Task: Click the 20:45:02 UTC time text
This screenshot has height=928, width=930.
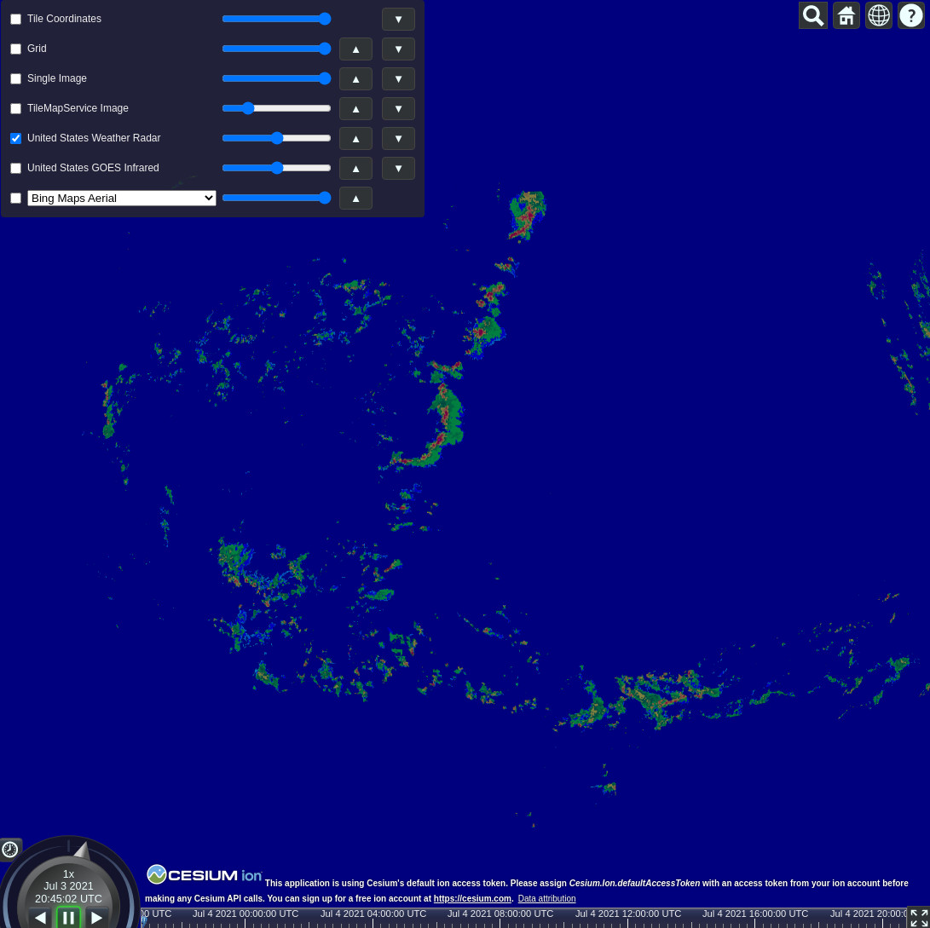Action: click(x=68, y=898)
